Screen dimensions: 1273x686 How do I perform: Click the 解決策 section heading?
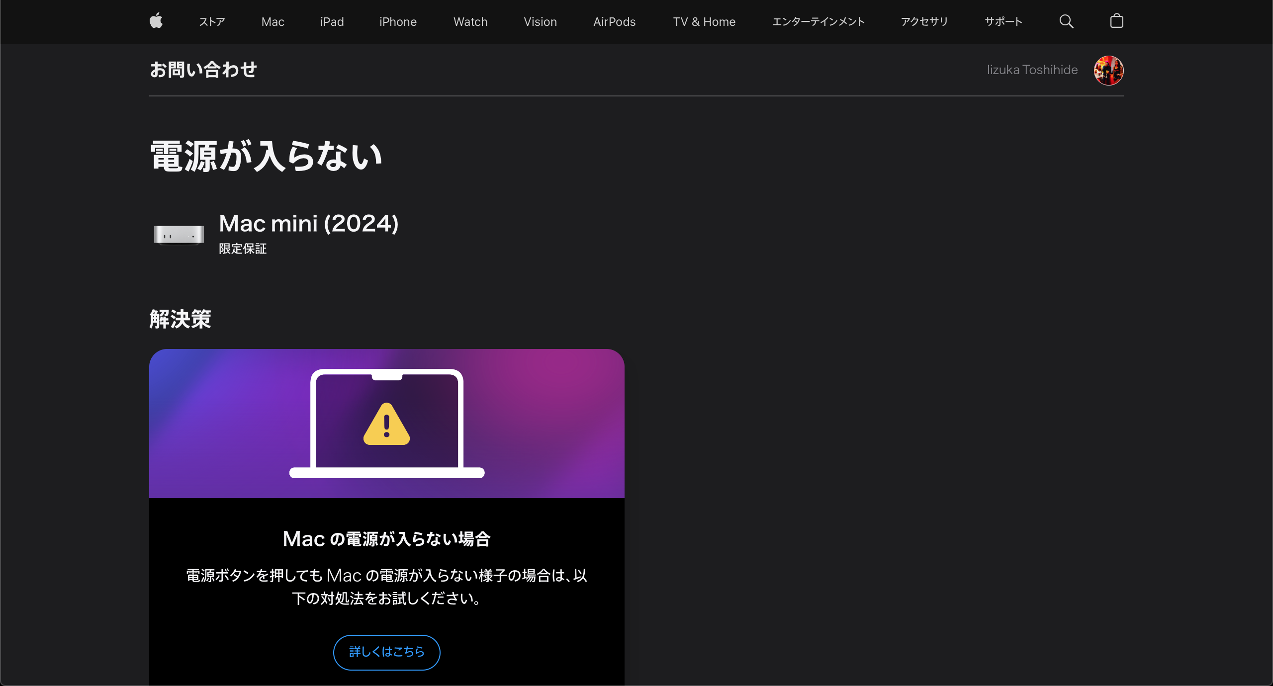pos(180,319)
